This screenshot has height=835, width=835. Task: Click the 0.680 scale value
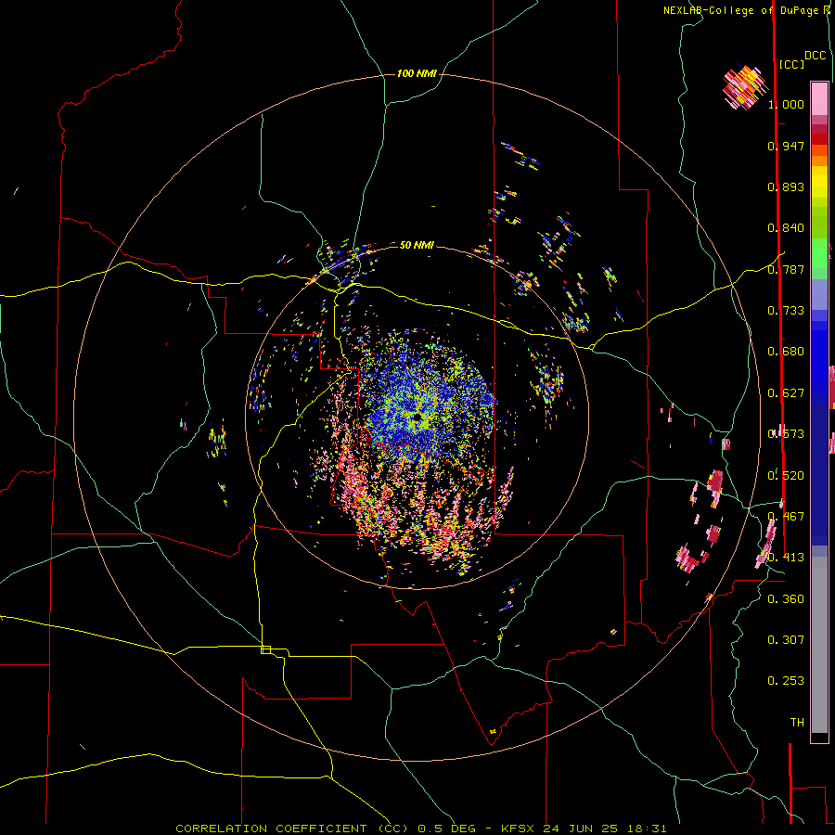(786, 352)
